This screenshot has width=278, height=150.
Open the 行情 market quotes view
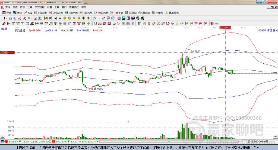point(7,13)
